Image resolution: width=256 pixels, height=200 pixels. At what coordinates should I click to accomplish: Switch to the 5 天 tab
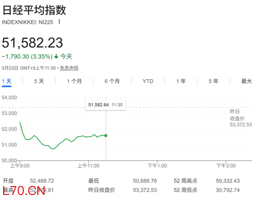39,81
